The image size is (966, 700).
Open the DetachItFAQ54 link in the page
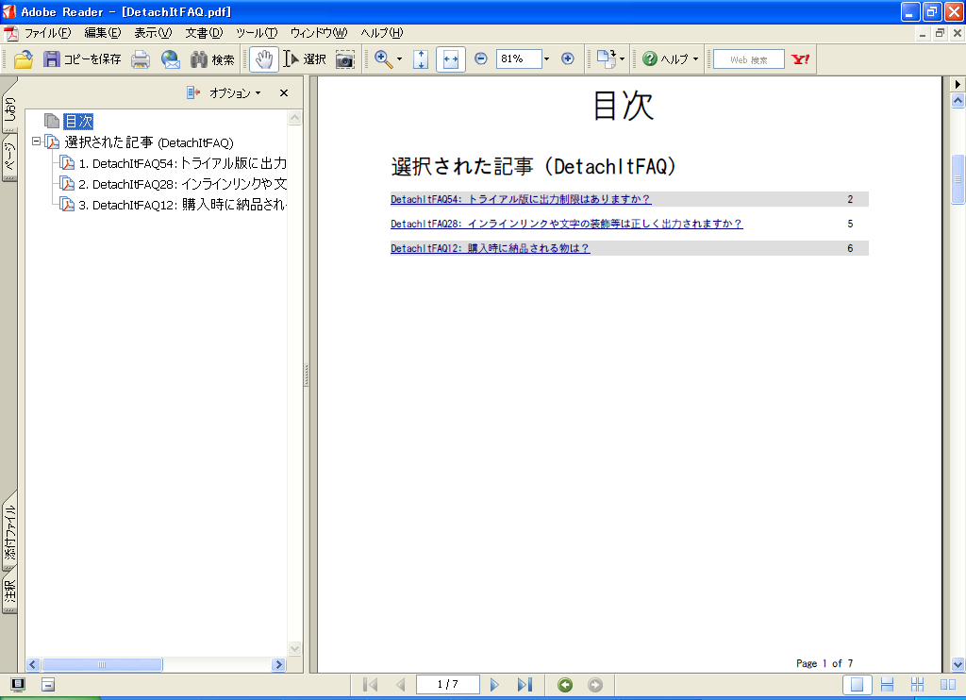[521, 199]
